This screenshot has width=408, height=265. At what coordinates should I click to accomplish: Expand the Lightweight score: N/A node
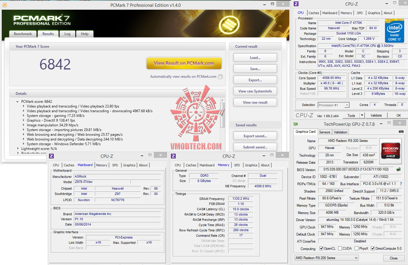(18, 149)
